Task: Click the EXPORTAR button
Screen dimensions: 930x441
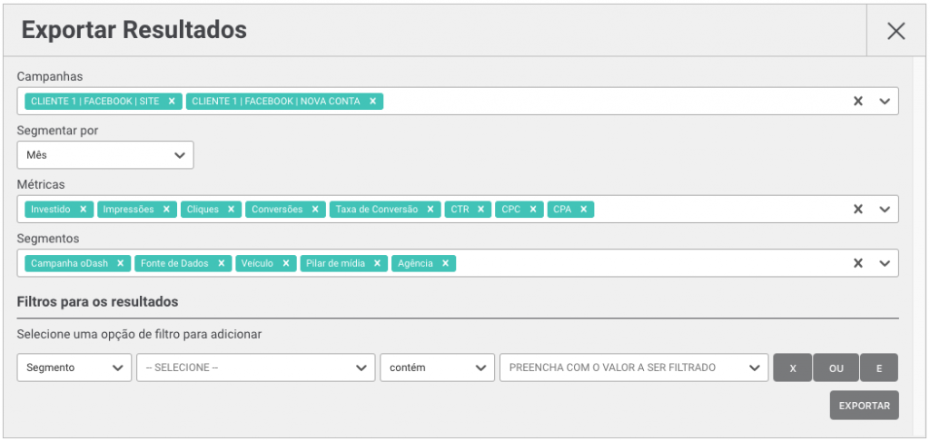Action: pyautogui.click(x=865, y=406)
